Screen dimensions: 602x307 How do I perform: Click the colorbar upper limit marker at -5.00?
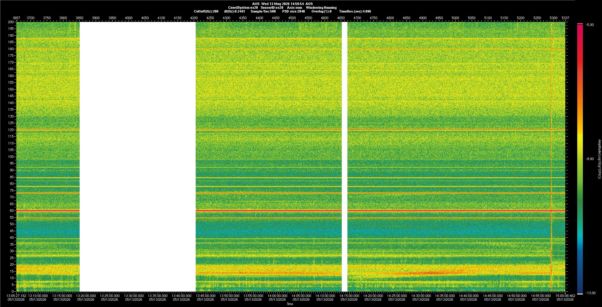coord(580,24)
